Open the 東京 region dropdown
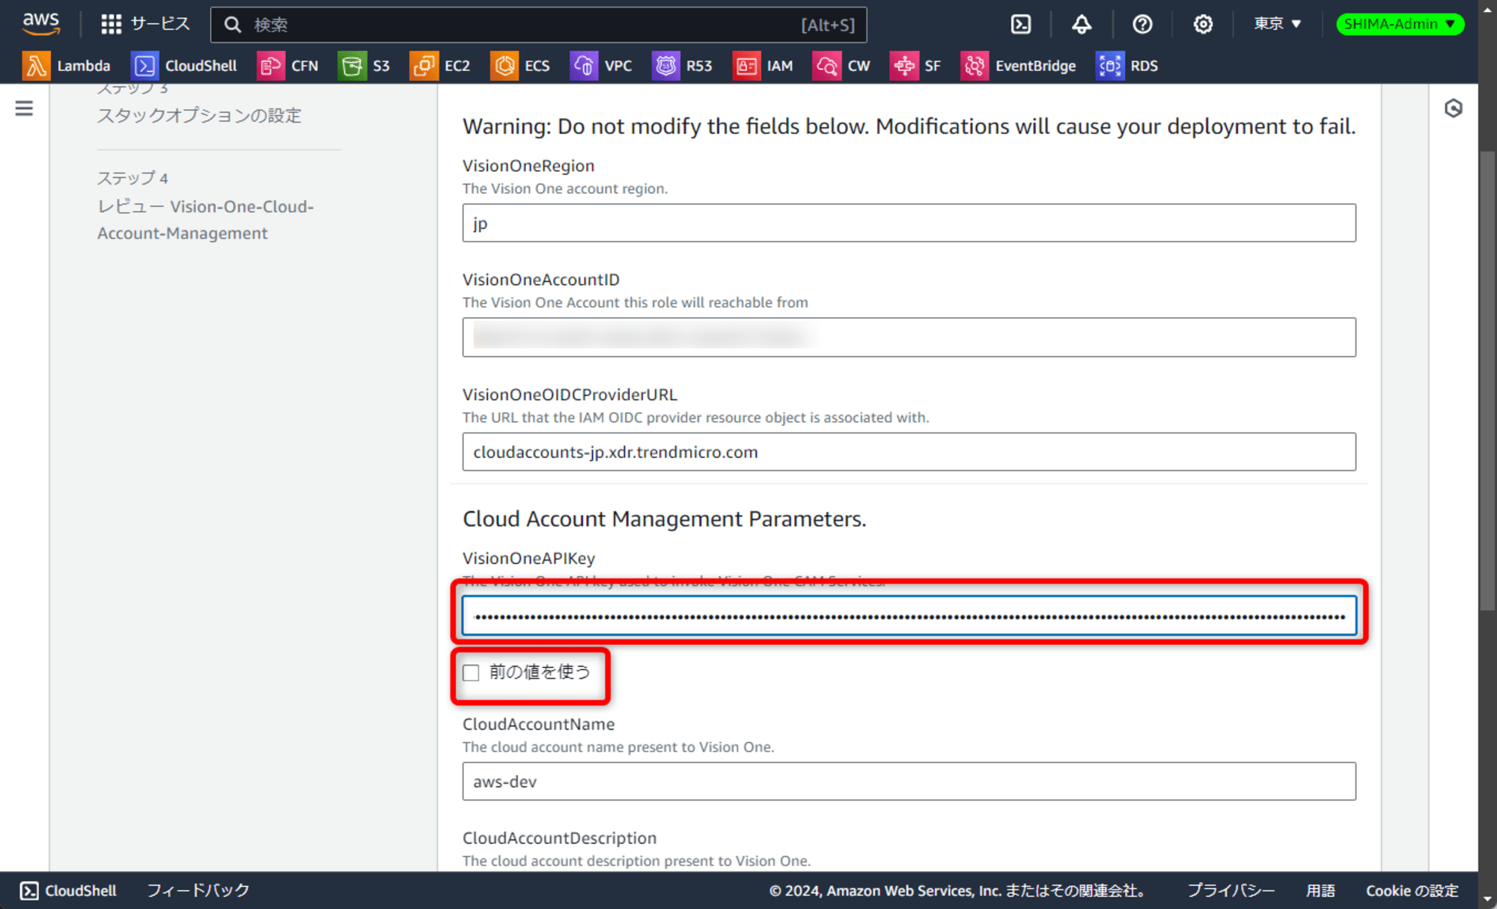The height and width of the screenshot is (909, 1497). pos(1278,24)
